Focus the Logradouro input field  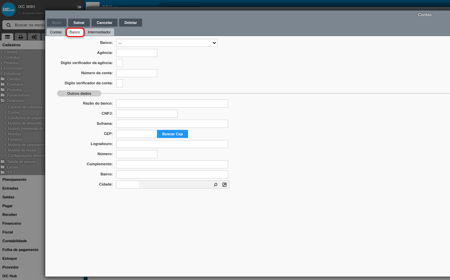(172, 144)
